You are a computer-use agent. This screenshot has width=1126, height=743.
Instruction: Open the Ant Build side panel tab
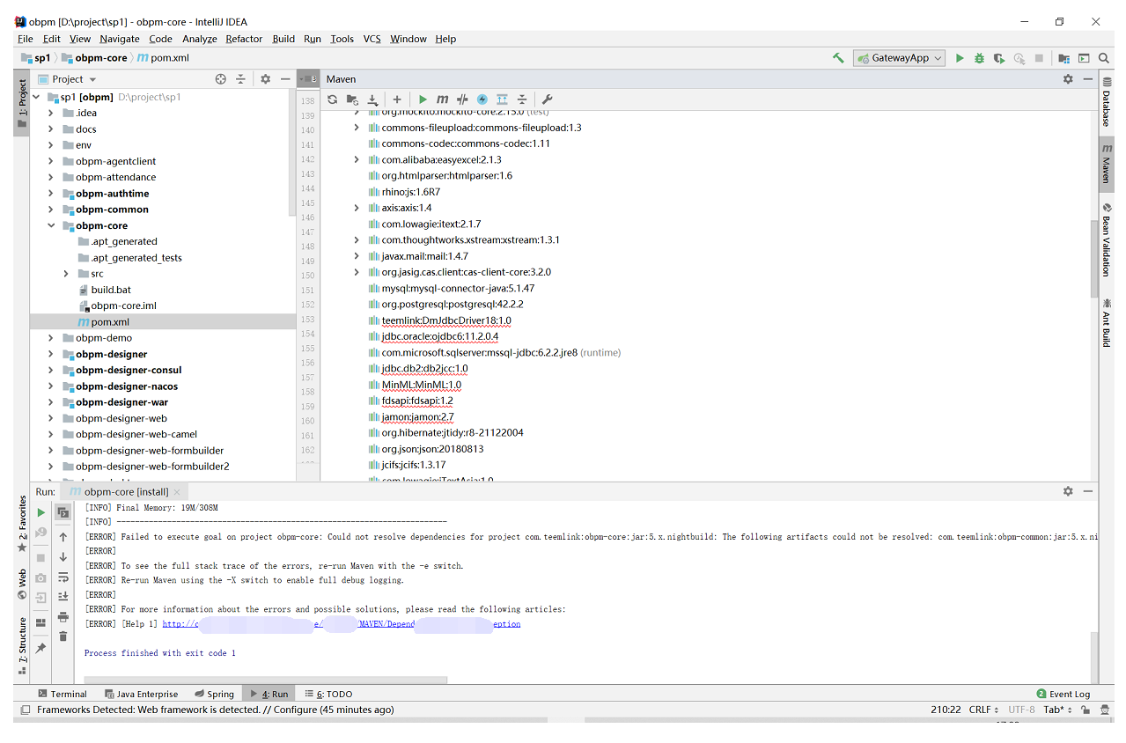click(x=1107, y=322)
